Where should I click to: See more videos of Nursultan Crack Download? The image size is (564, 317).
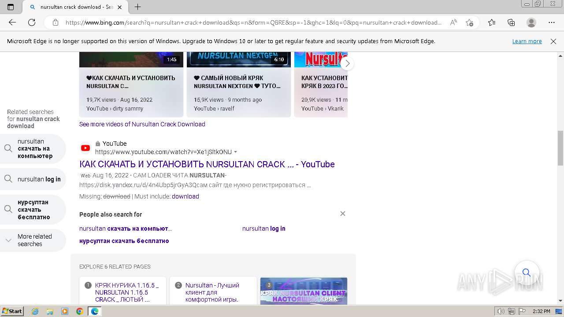click(142, 124)
